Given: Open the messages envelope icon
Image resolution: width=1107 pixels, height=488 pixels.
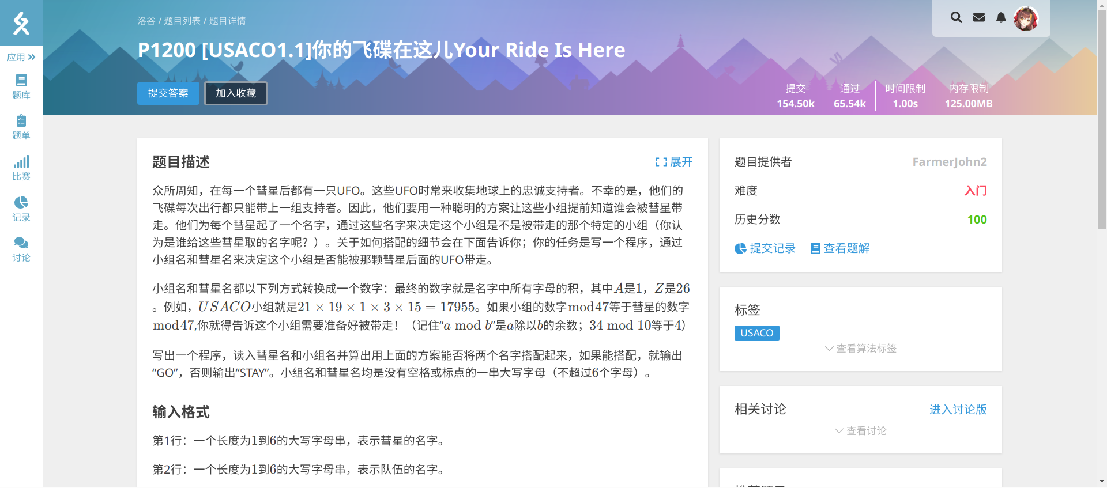Looking at the screenshot, I should [x=979, y=17].
